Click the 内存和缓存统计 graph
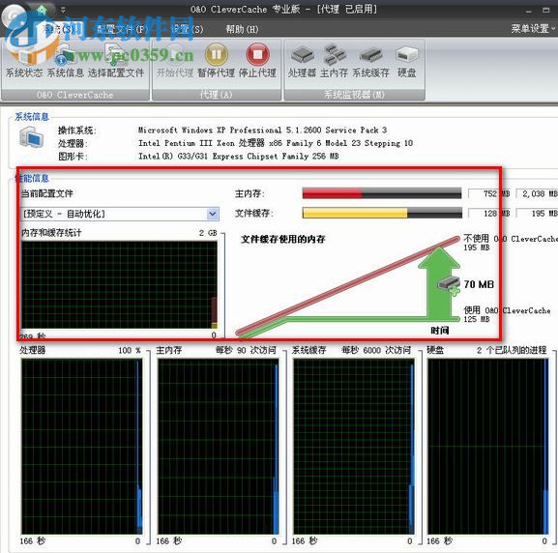This screenshot has height=553, width=558. click(x=119, y=284)
